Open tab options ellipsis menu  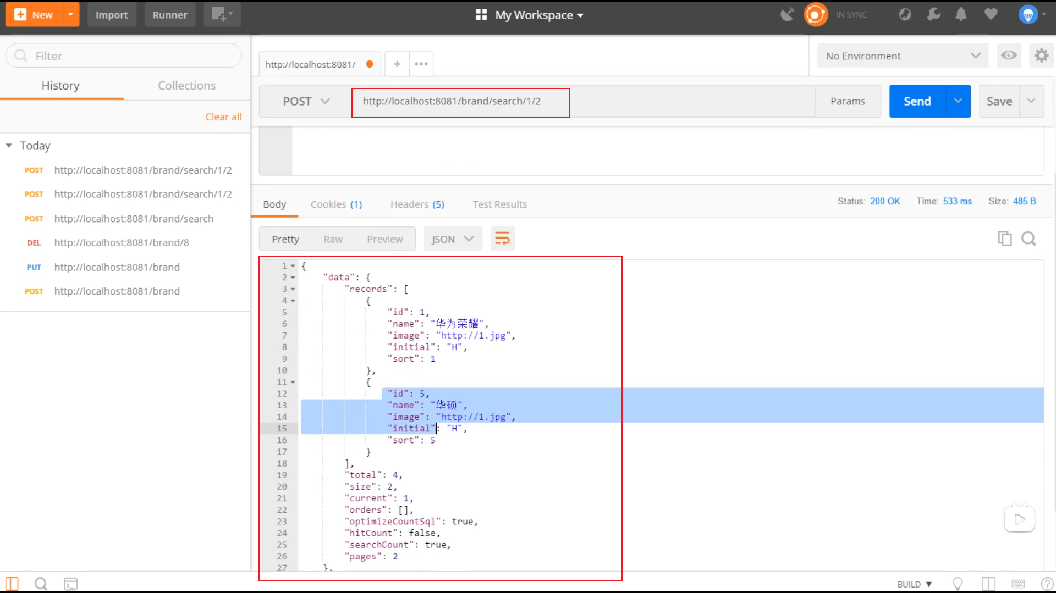(x=421, y=64)
